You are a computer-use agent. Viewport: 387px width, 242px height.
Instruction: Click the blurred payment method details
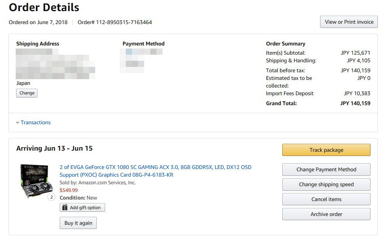coord(141,61)
